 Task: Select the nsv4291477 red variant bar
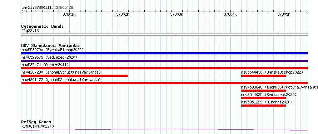(x=164, y=83)
